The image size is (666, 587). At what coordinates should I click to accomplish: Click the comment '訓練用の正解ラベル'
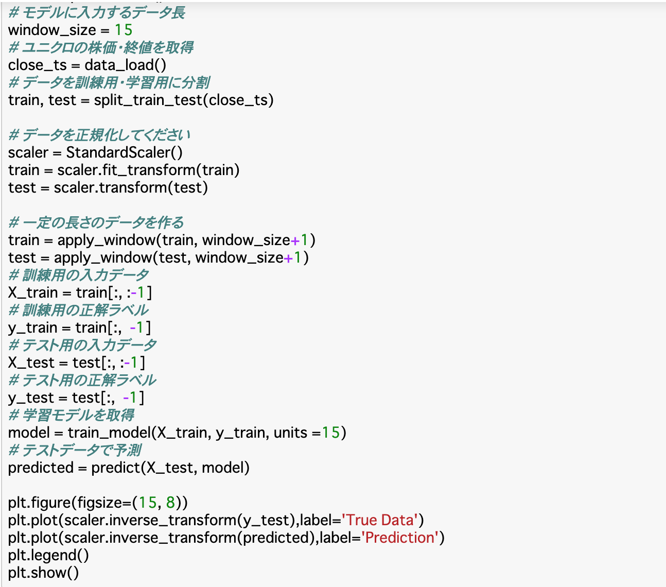tap(79, 310)
